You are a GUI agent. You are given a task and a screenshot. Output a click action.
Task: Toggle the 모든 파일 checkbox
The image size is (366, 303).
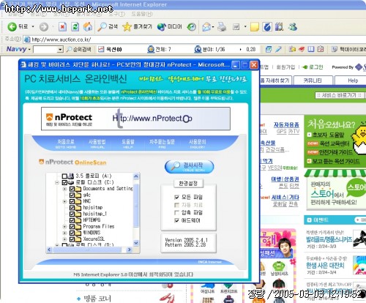pos(177,197)
